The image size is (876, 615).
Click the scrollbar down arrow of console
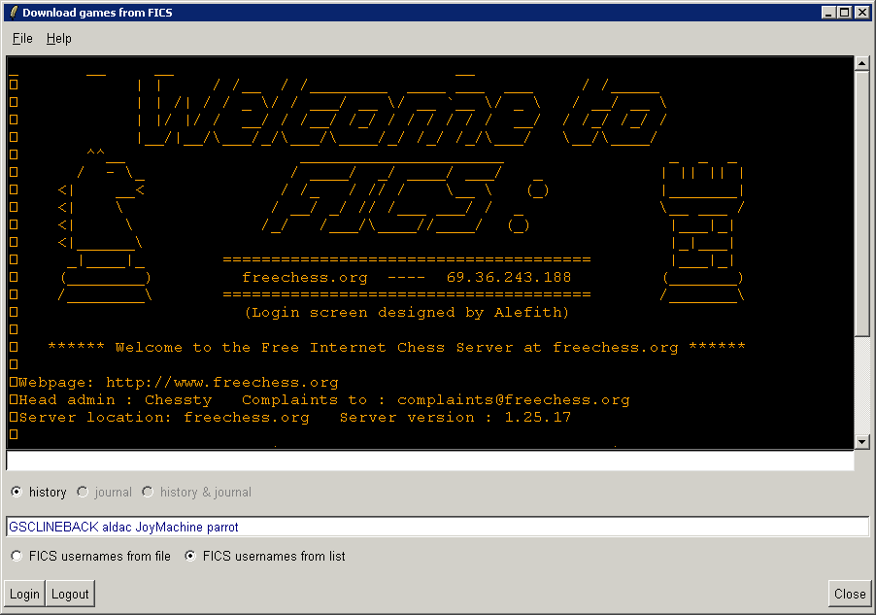861,442
